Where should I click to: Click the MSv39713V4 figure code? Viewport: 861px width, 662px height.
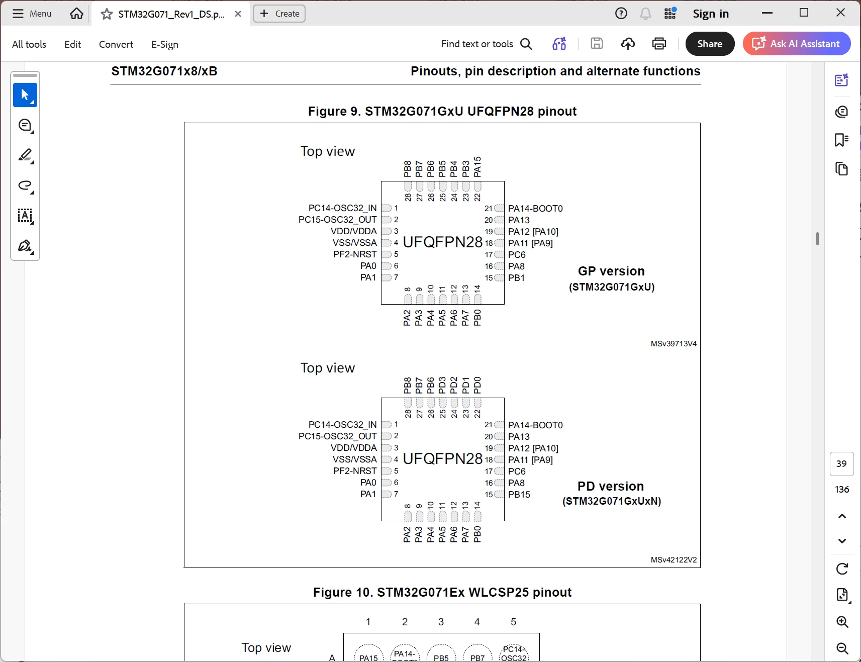pyautogui.click(x=674, y=344)
